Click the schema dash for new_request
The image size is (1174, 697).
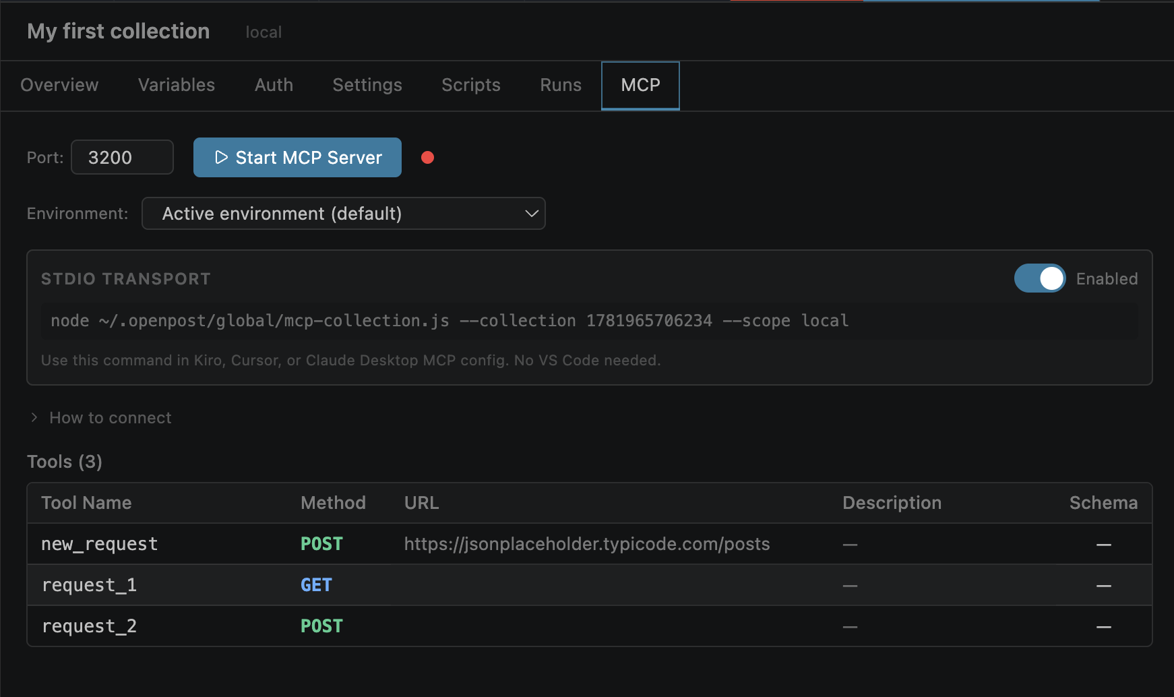[x=1103, y=545]
